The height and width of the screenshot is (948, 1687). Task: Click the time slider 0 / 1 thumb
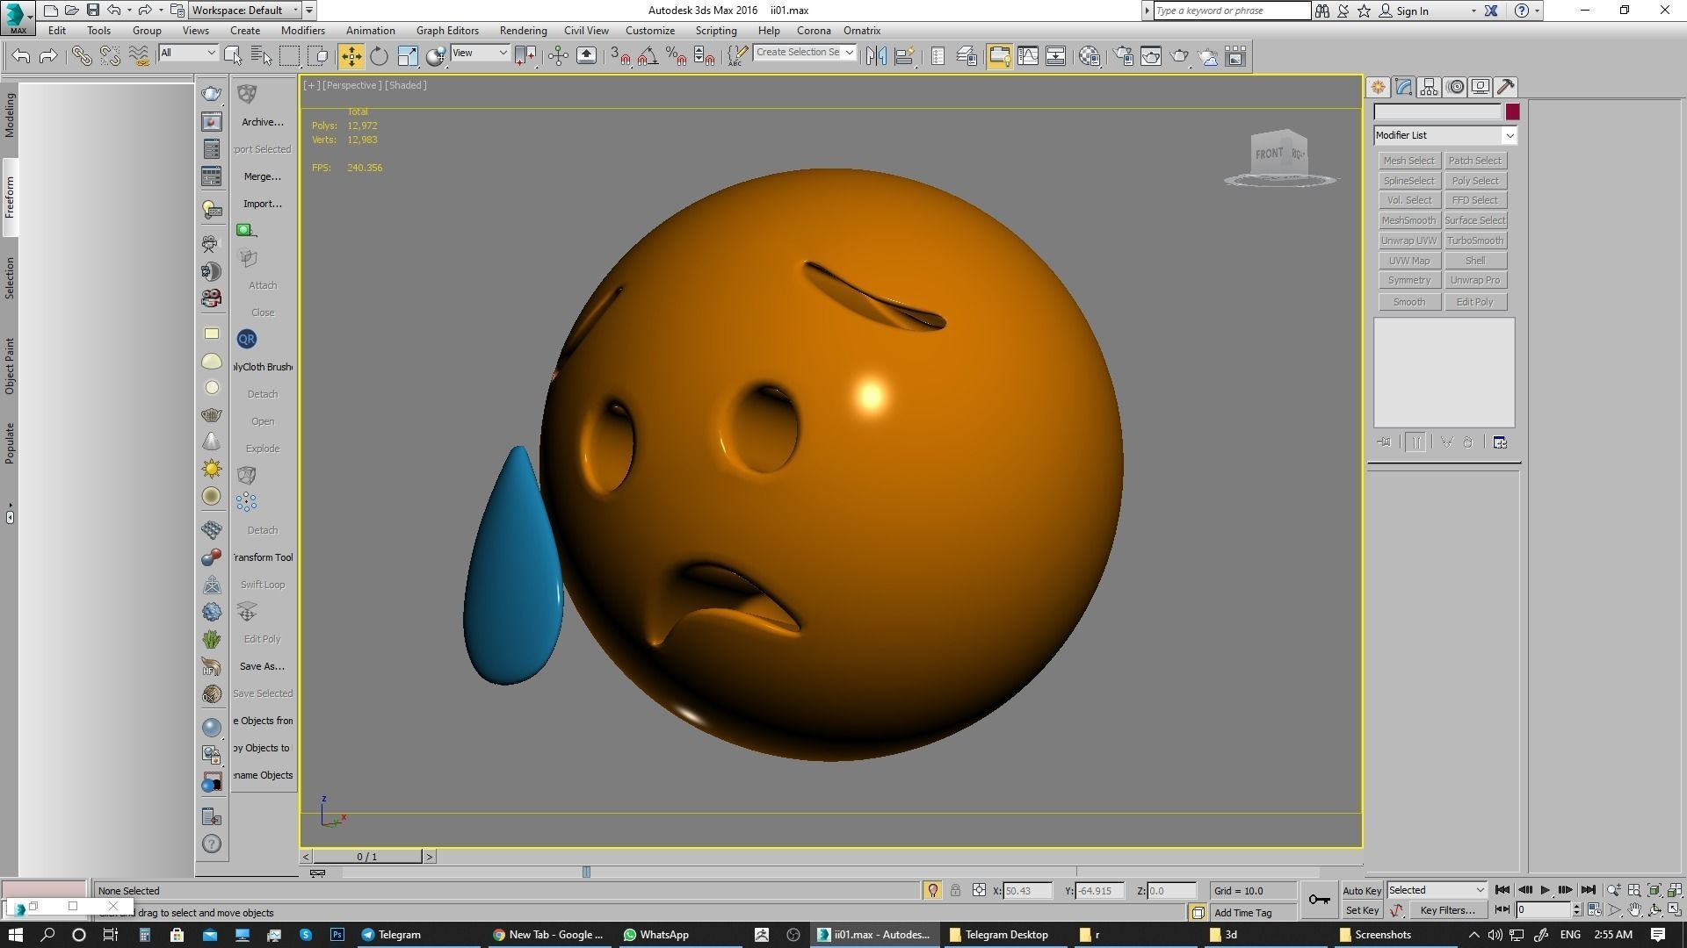367,857
